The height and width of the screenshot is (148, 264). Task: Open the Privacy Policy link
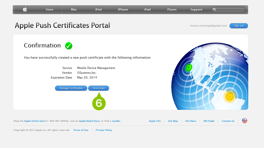tap(104, 130)
